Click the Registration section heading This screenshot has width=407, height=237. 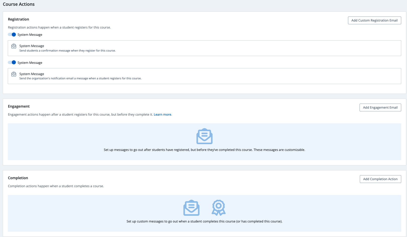pos(18,19)
